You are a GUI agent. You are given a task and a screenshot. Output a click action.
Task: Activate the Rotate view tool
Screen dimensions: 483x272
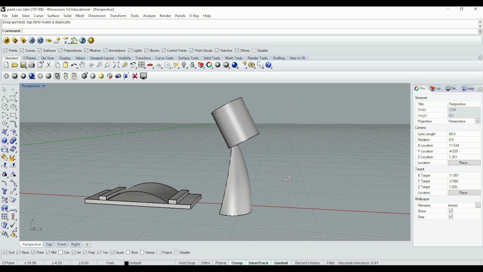click(91, 65)
